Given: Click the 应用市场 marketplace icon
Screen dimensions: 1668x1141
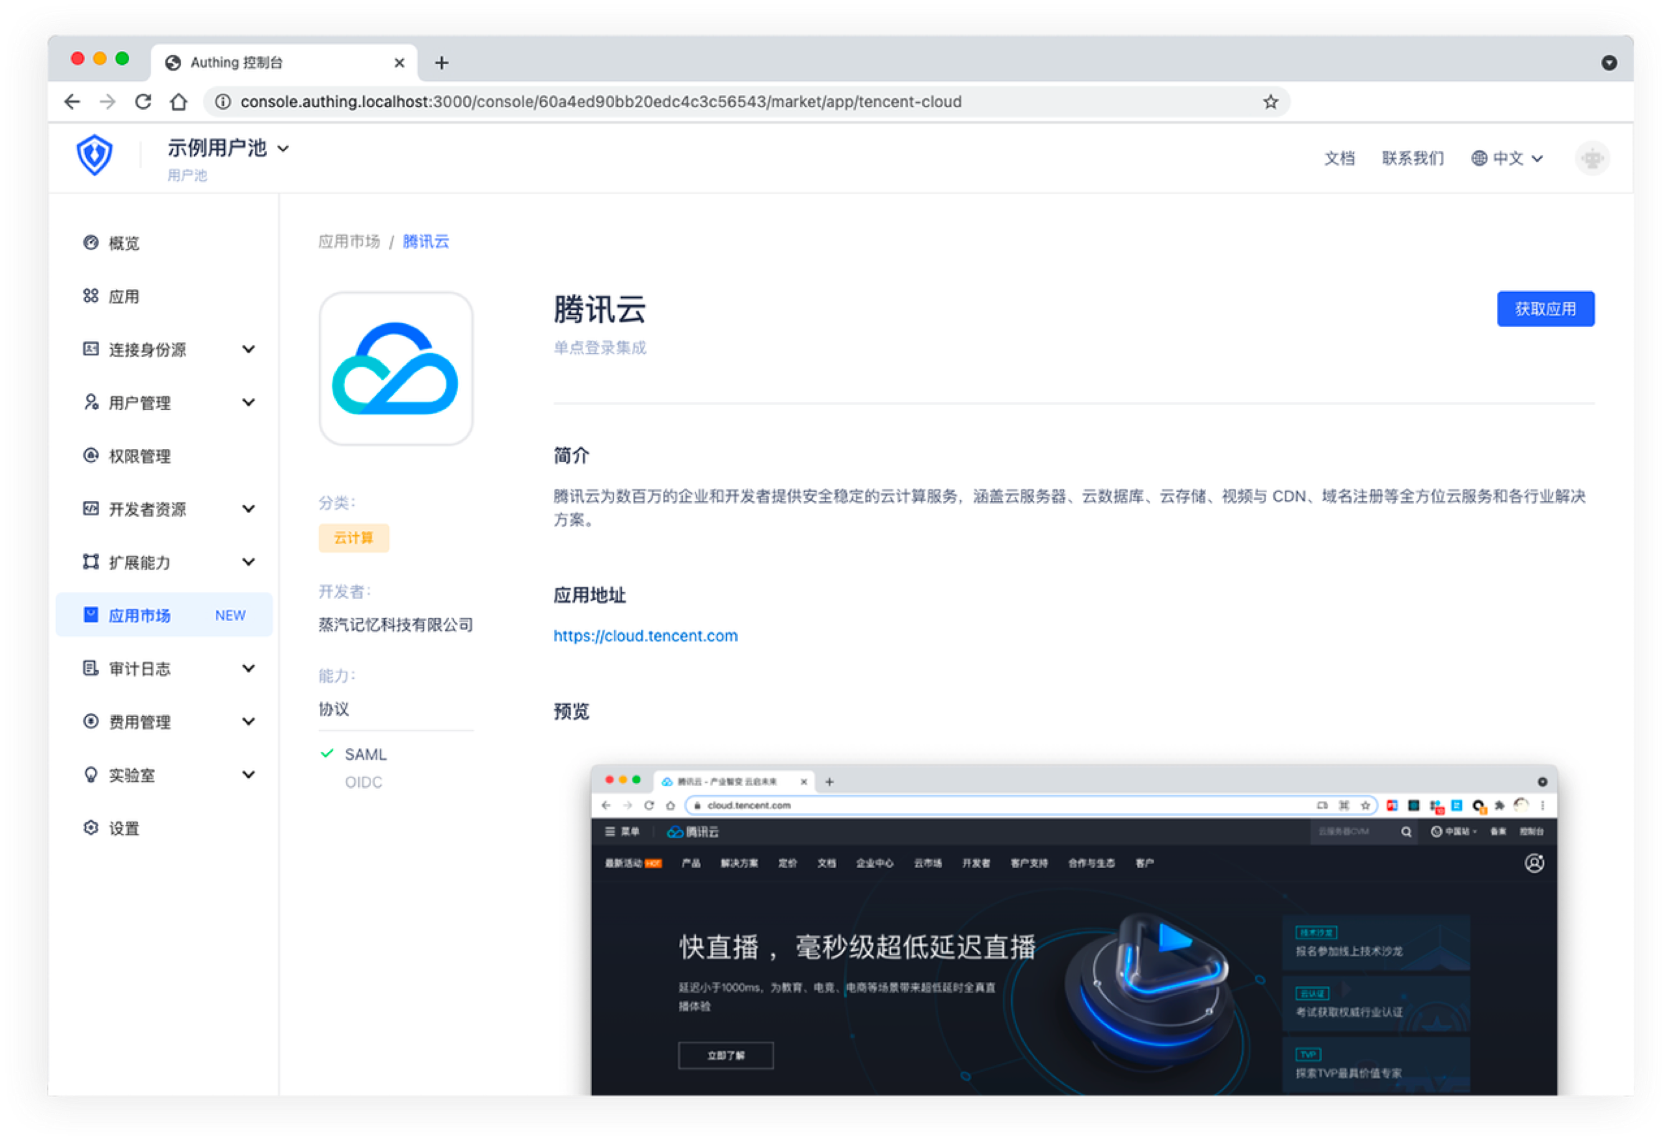Looking at the screenshot, I should [90, 614].
